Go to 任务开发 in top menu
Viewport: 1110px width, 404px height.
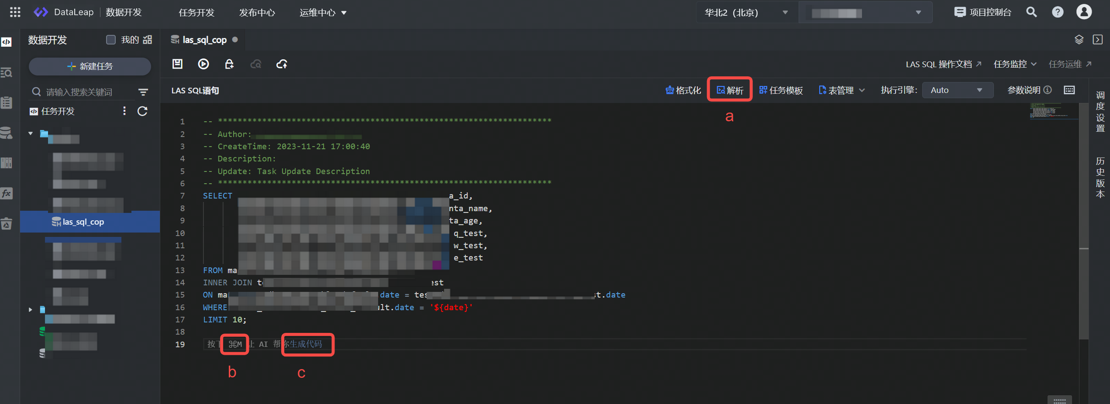coord(196,13)
